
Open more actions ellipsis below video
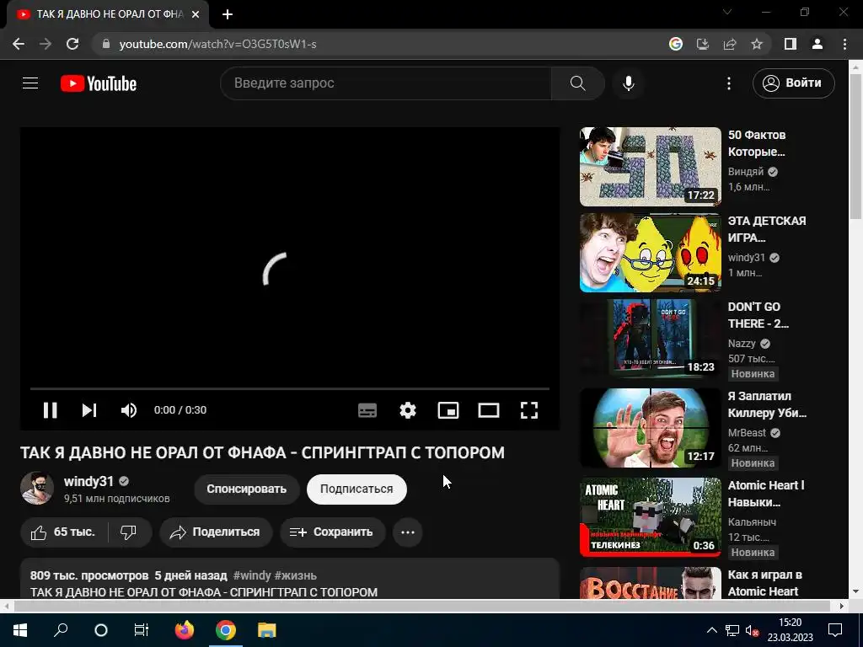[408, 532]
